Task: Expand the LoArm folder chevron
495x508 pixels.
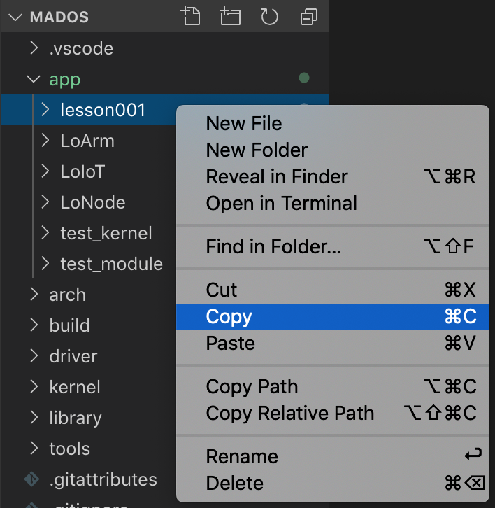Action: [x=45, y=141]
